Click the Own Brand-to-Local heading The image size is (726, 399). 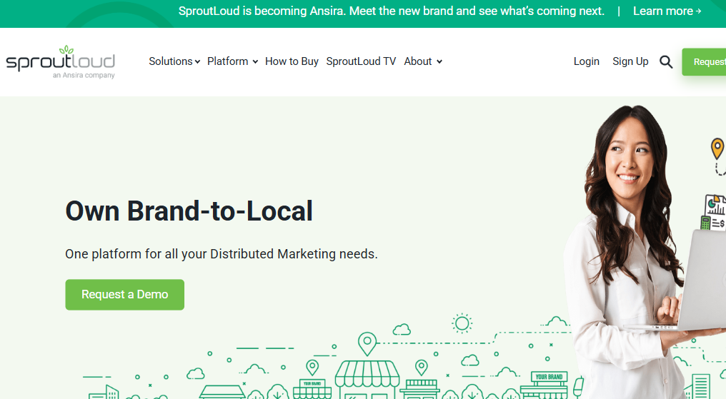(x=189, y=211)
